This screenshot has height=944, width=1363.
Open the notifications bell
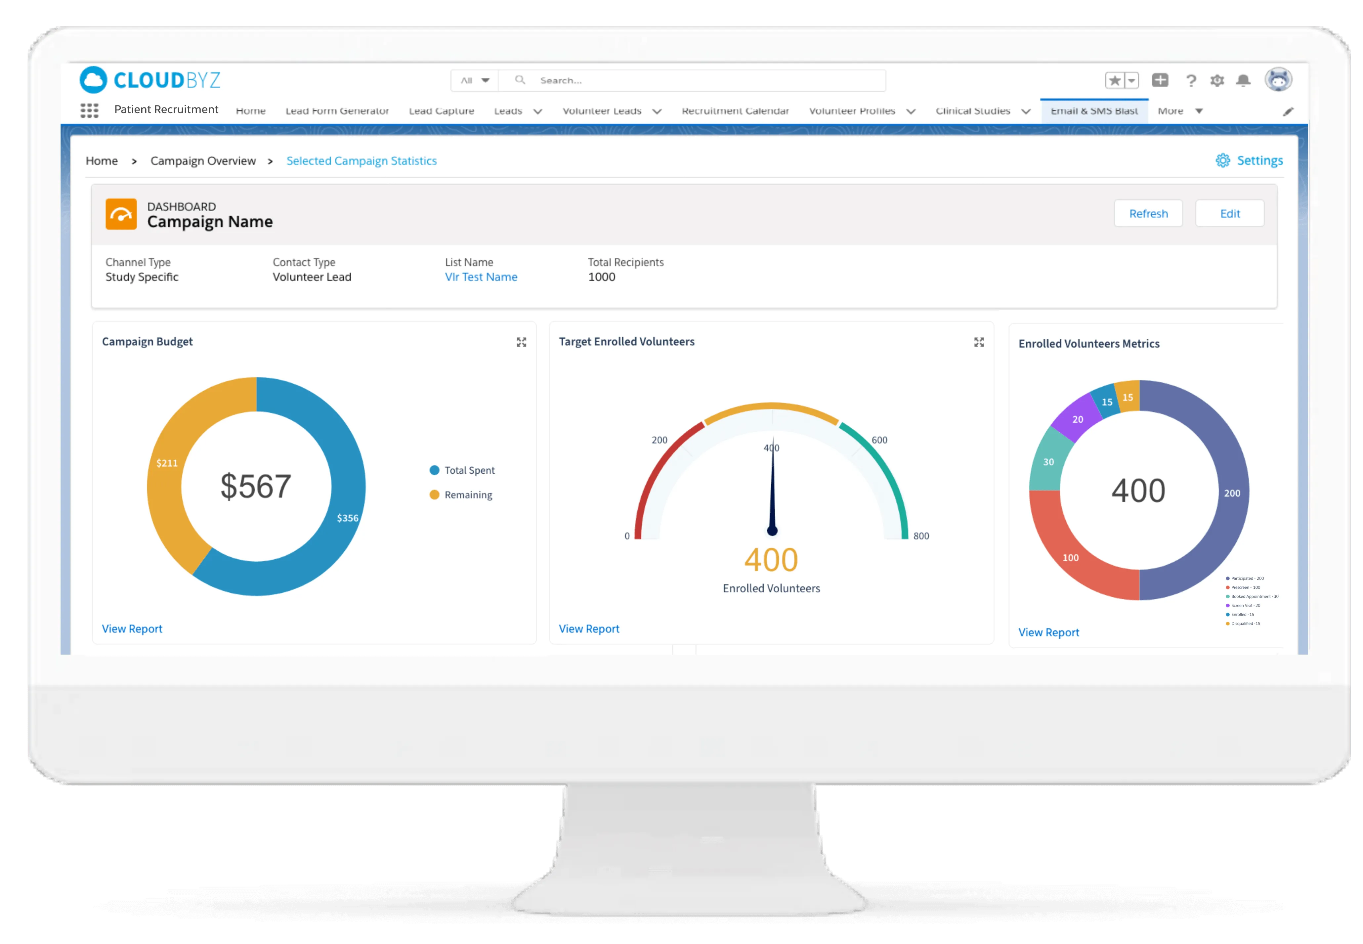[1243, 80]
